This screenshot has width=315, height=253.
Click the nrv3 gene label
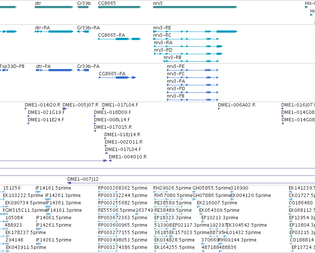point(158,3)
